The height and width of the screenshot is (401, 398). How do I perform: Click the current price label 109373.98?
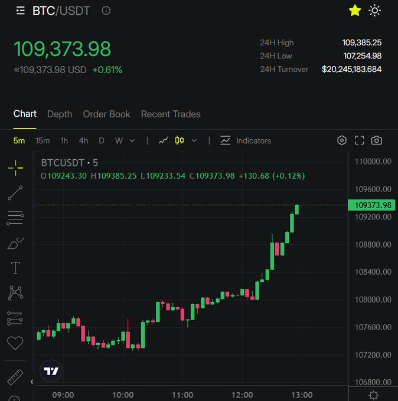(x=371, y=205)
